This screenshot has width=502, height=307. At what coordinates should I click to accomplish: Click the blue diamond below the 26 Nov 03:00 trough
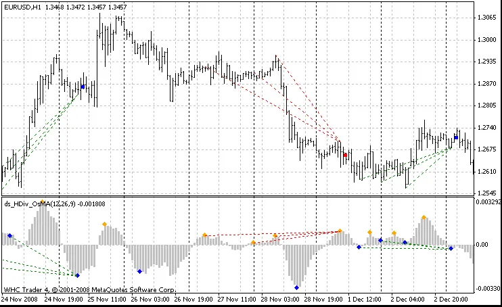click(x=139, y=272)
